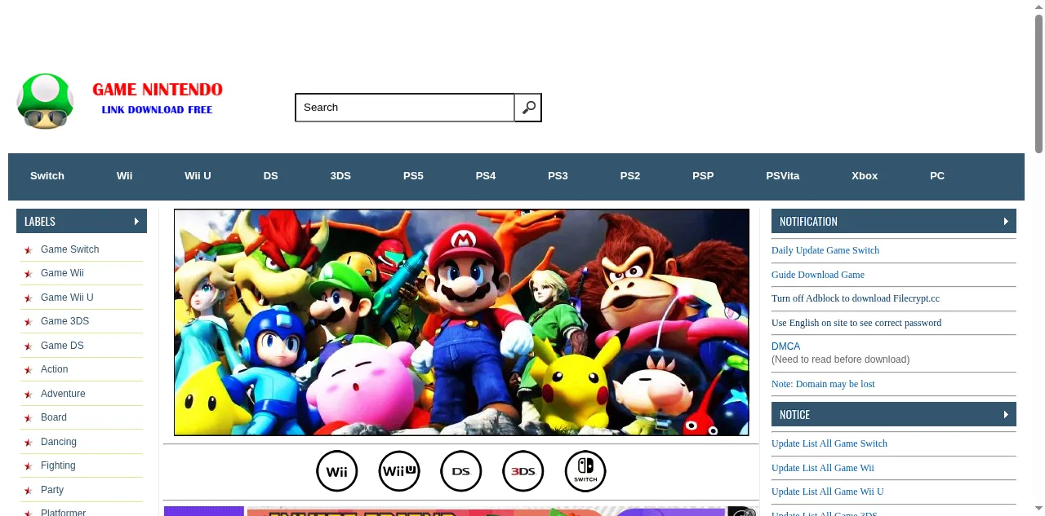The width and height of the screenshot is (1045, 516).
Task: Click the Action label link
Action: (55, 369)
